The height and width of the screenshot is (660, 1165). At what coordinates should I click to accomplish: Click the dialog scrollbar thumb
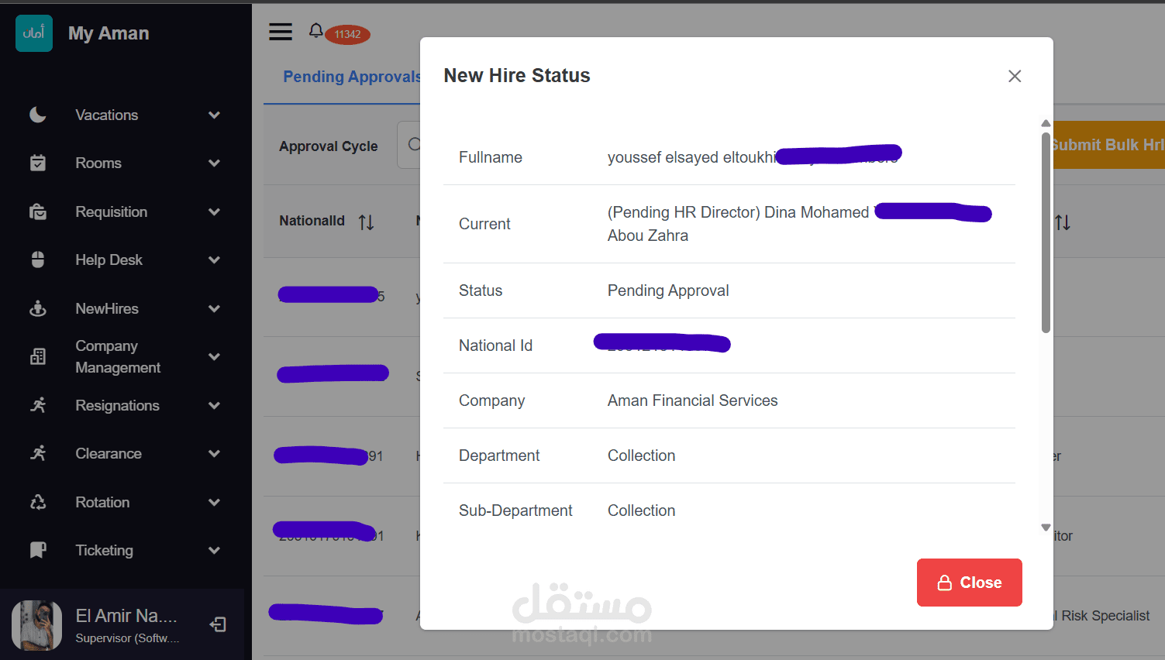1046,232
